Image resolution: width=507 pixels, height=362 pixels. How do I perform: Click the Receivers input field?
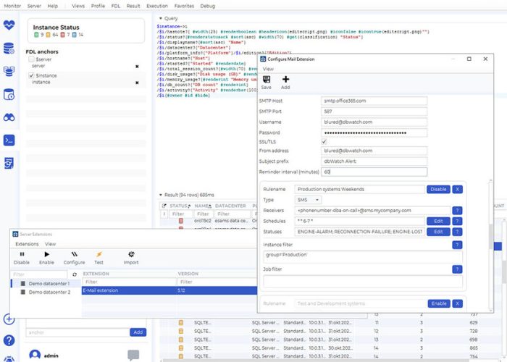pos(372,211)
